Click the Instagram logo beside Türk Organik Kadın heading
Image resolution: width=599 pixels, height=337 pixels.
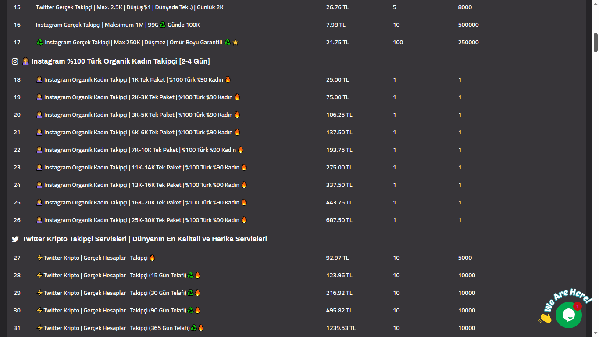(15, 61)
